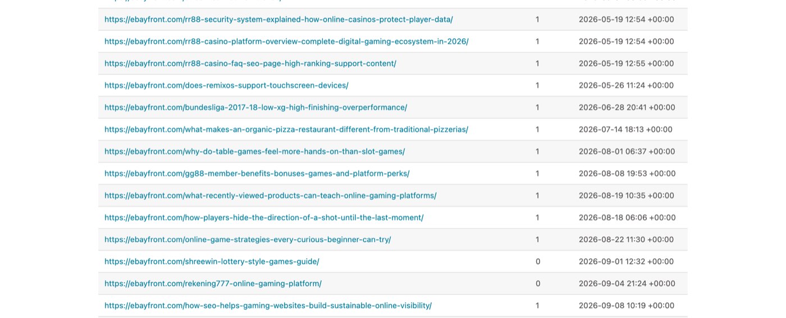Image resolution: width=786 pixels, height=318 pixels.
Task: Select the 0 count in shreewin row
Action: pos(538,261)
